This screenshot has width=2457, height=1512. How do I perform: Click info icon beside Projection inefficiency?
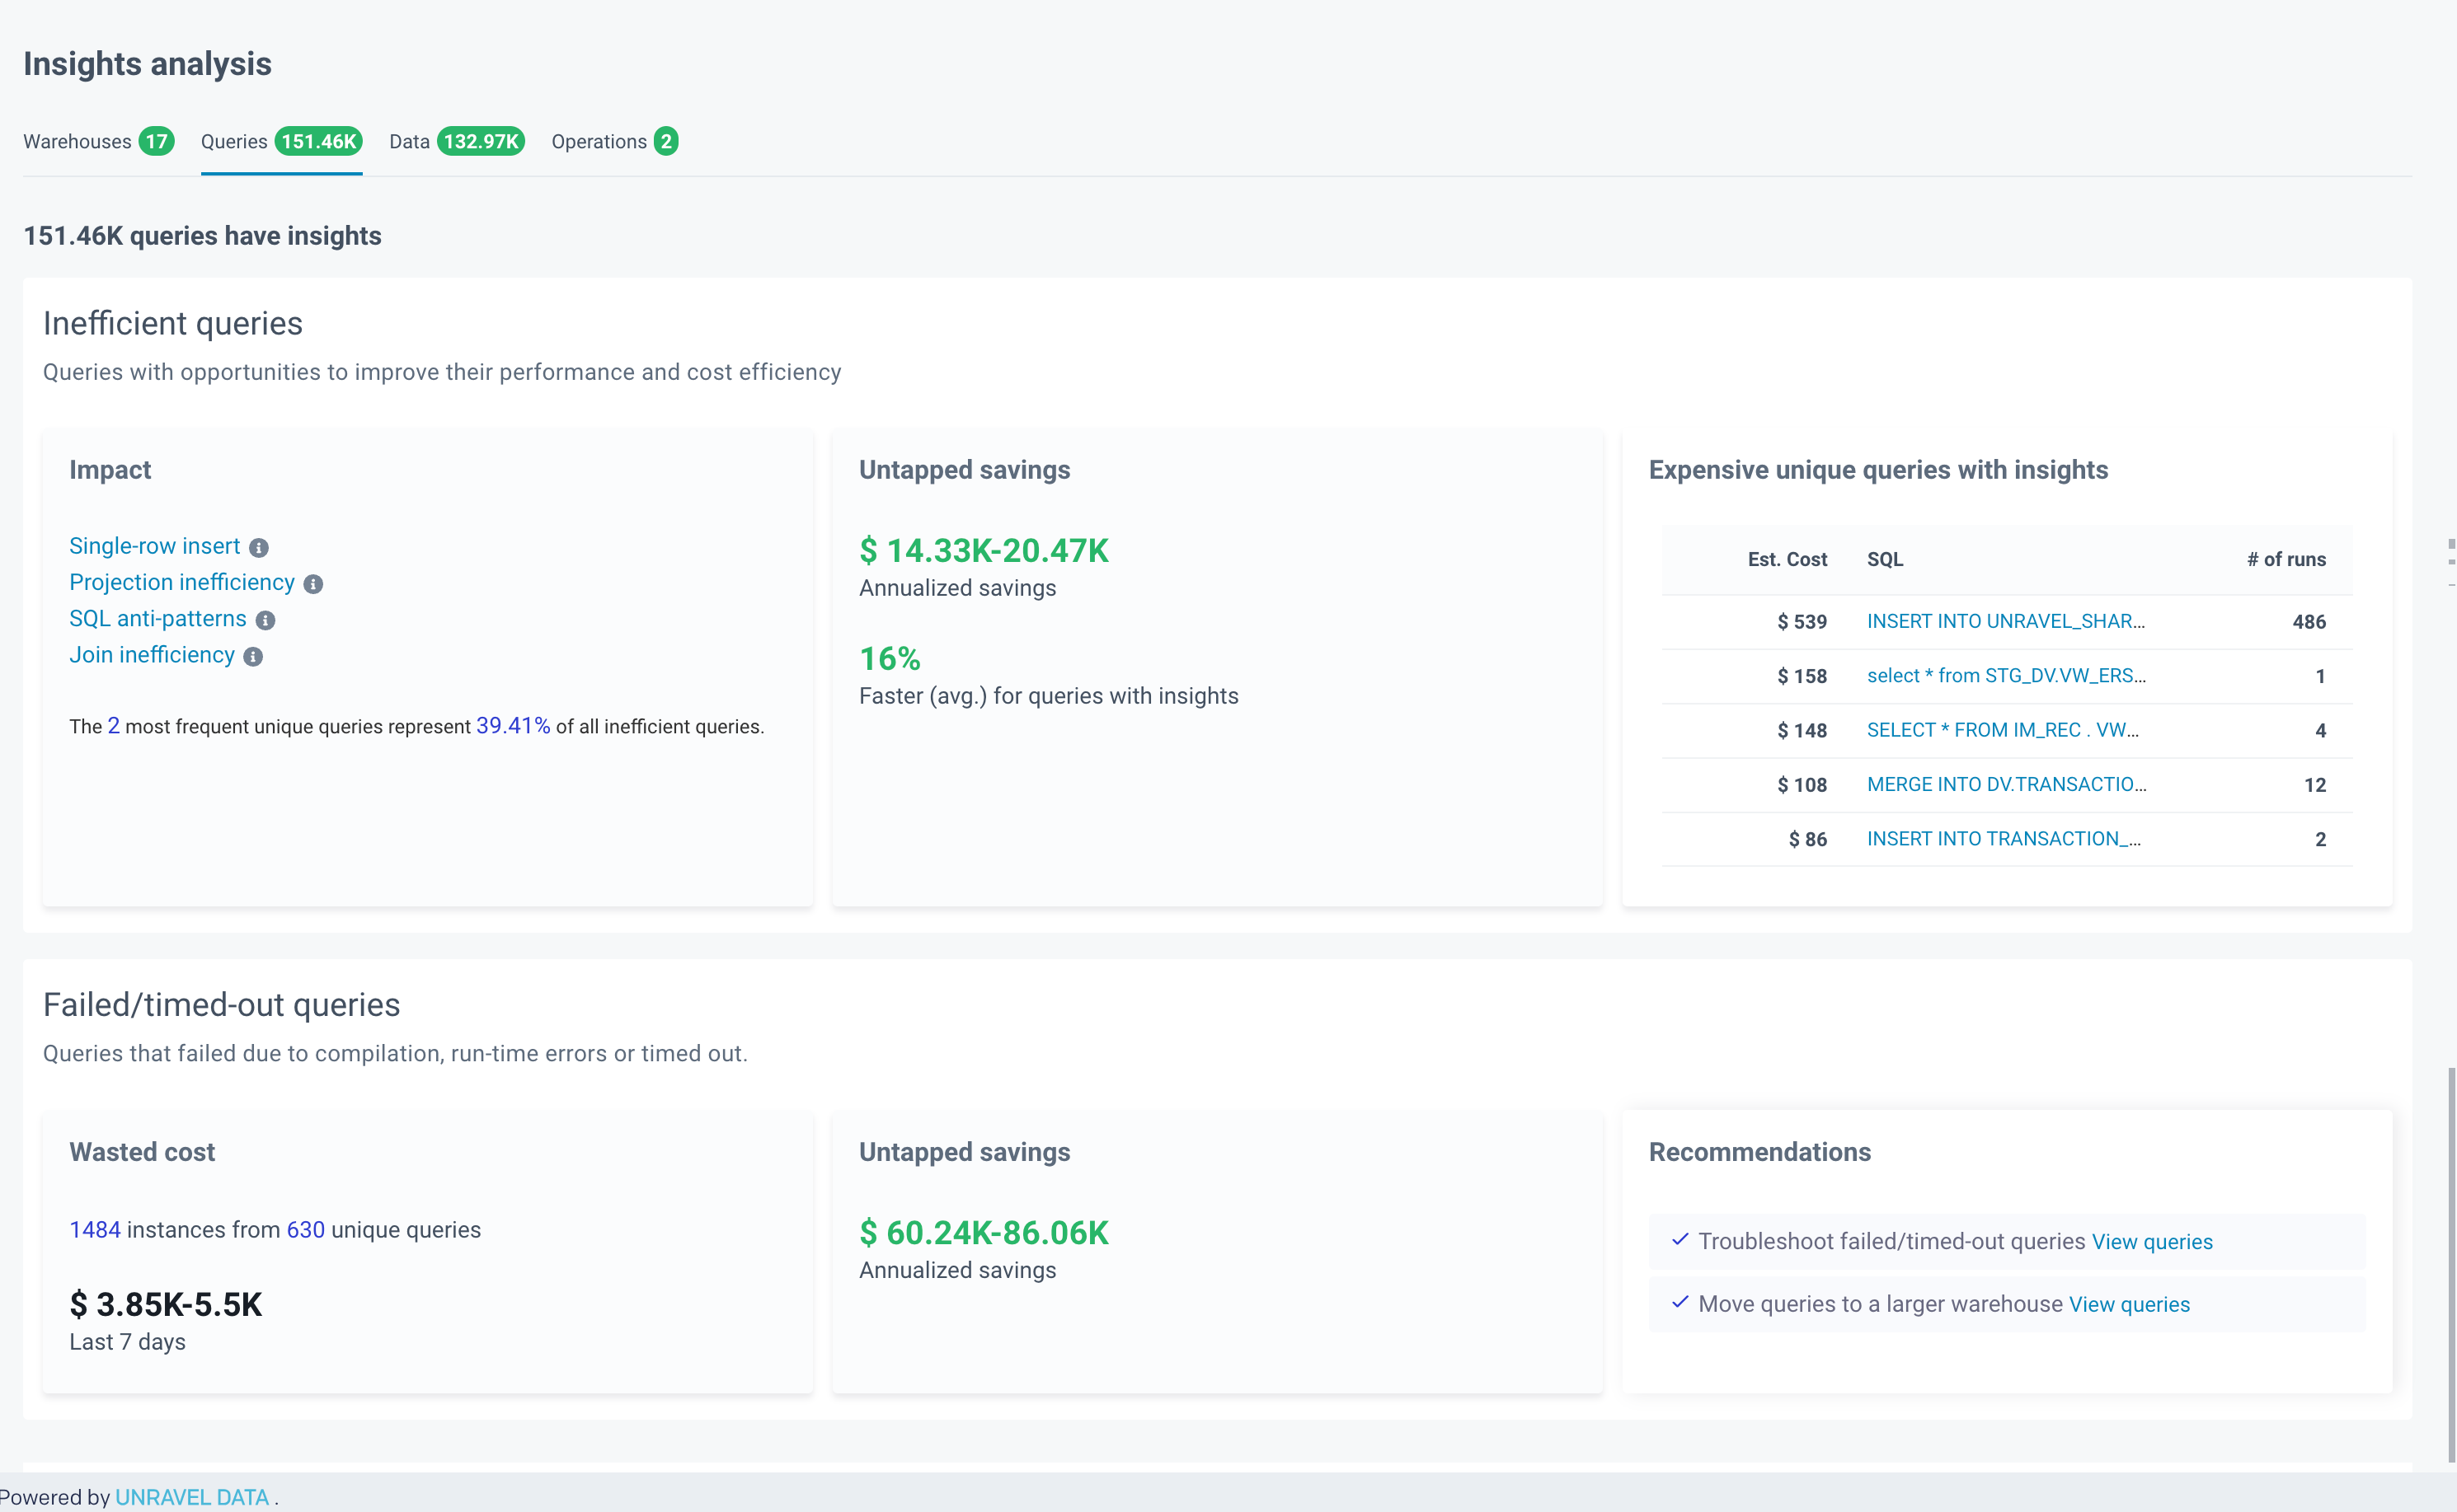313,584
